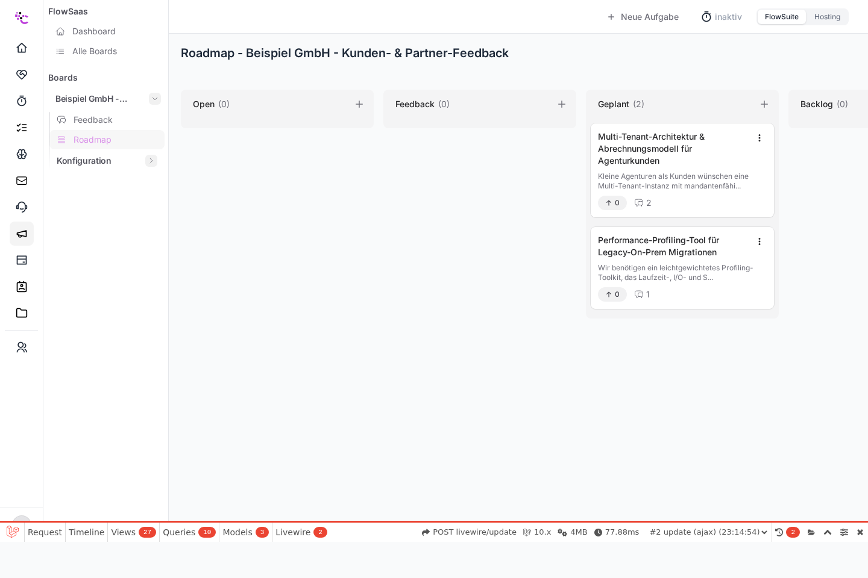Upvote the Performance-Profiling-Tool card
This screenshot has width=868, height=578.
point(612,294)
